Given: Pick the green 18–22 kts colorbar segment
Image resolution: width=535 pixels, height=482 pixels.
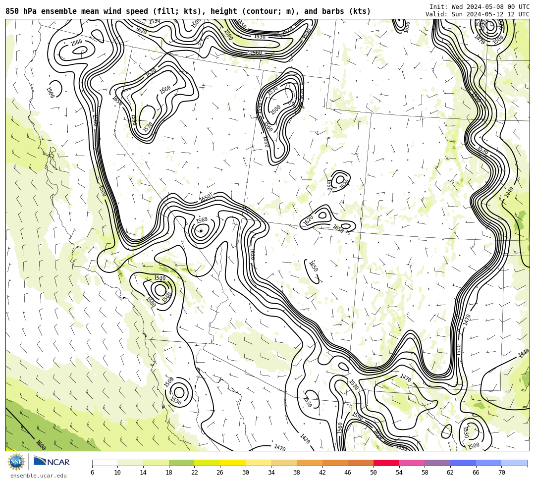Looking at the screenshot, I should coord(181,463).
